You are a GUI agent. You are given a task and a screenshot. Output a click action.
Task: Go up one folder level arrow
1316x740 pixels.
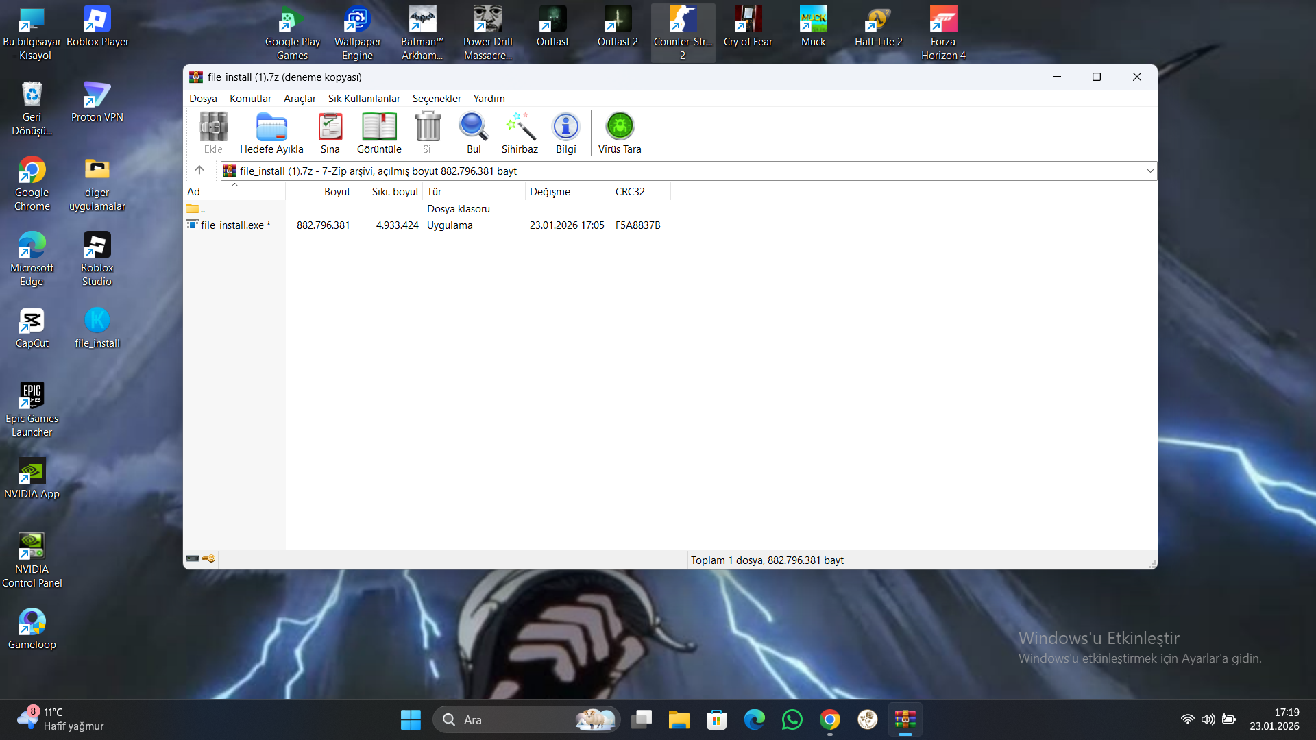click(x=199, y=170)
